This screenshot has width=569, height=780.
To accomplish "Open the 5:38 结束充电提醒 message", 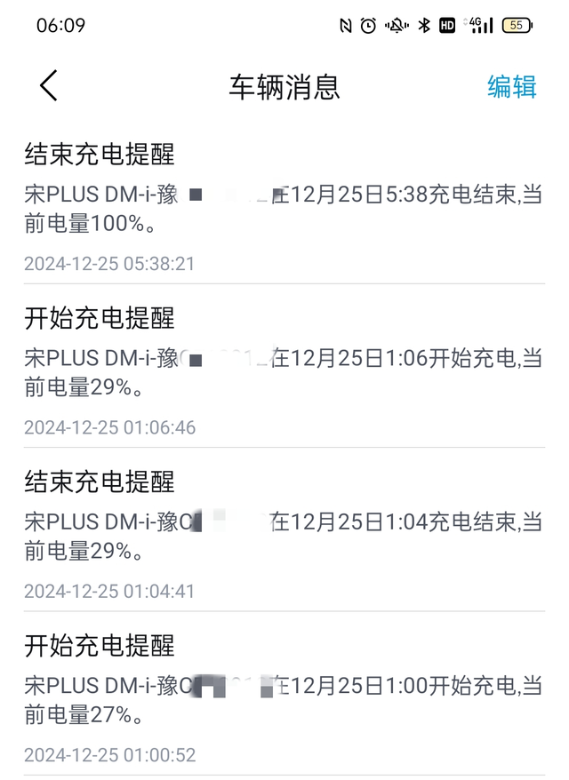I will [x=284, y=204].
